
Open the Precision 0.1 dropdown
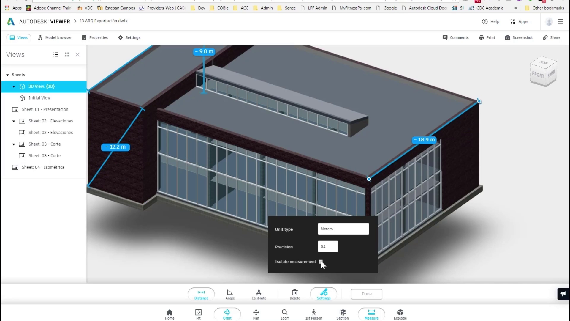tap(327, 246)
